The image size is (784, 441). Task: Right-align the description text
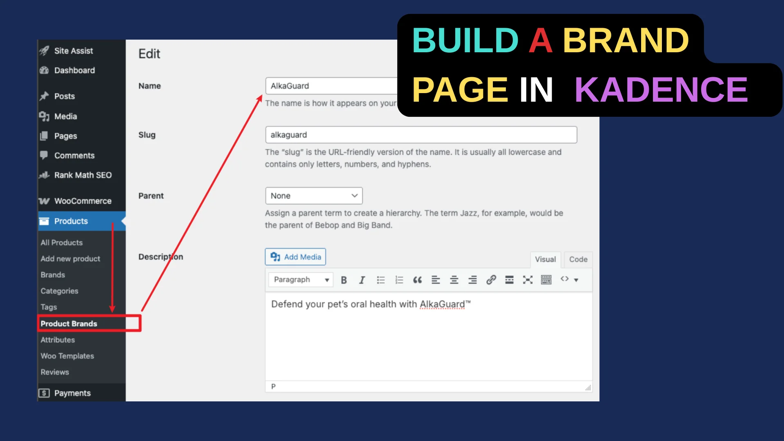point(472,280)
